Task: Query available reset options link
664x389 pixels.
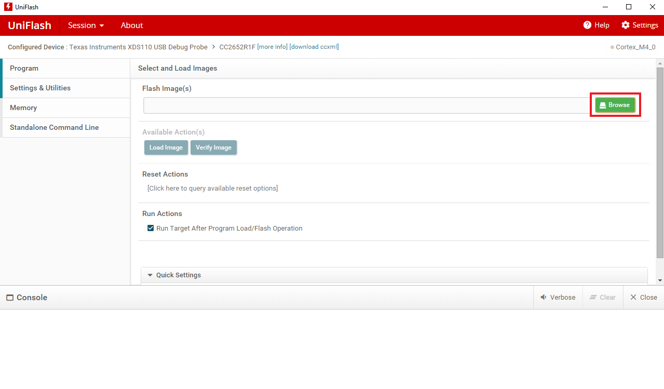Action: point(212,188)
